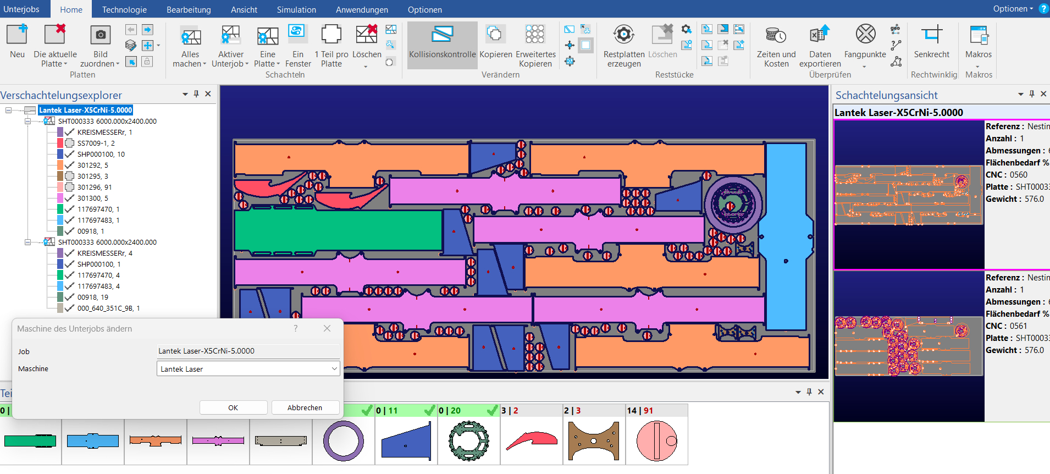Click the Abbrechen button

(x=305, y=407)
